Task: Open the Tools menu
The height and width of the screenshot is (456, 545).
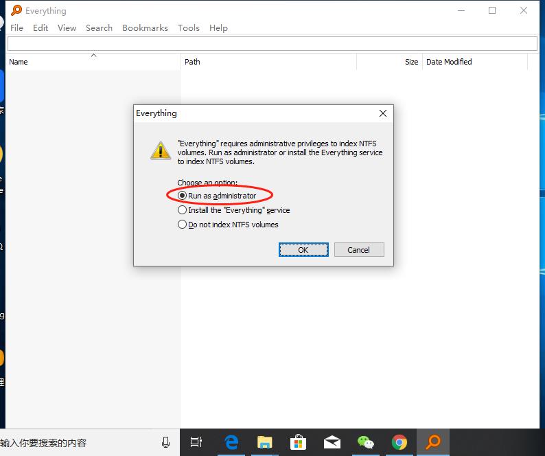Action: pyautogui.click(x=188, y=28)
